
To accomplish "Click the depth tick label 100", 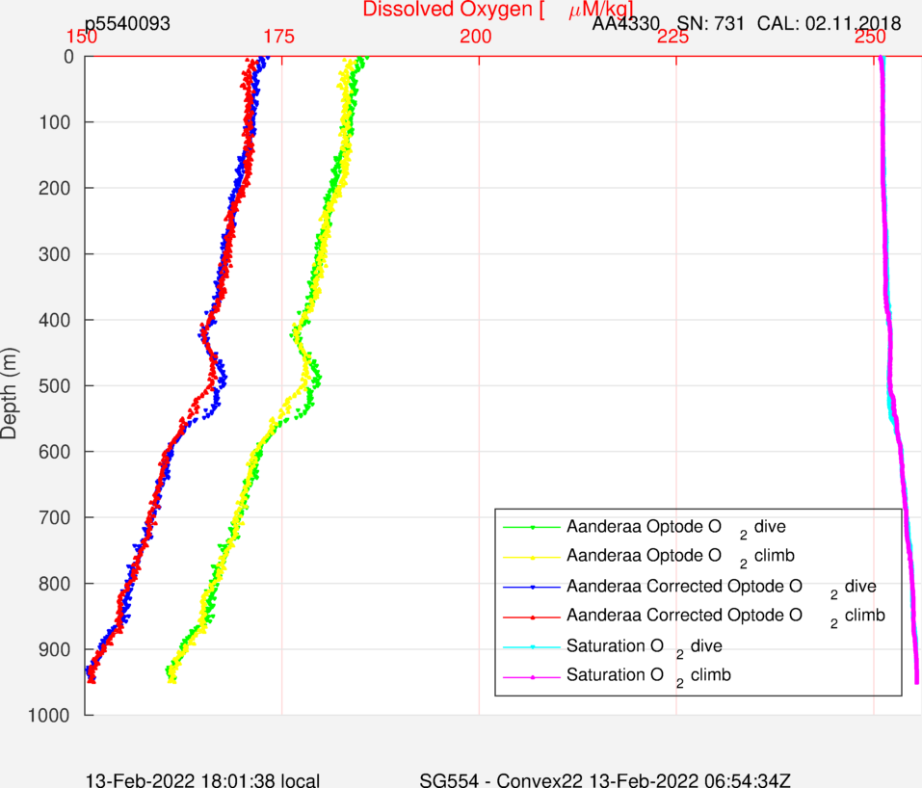I will [x=55, y=123].
